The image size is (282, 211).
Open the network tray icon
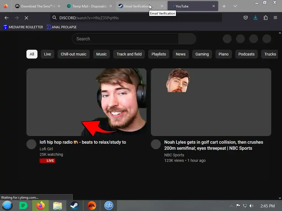coord(245,206)
